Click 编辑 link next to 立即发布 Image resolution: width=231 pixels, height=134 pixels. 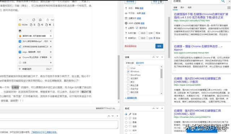(x=139, y=18)
